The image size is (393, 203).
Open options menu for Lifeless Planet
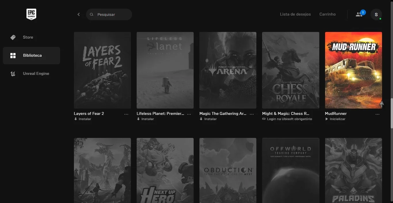click(x=189, y=114)
